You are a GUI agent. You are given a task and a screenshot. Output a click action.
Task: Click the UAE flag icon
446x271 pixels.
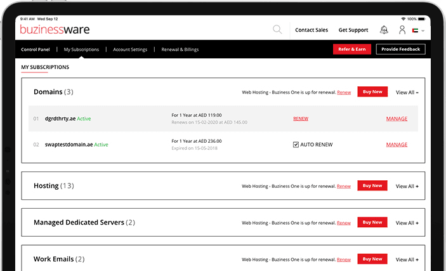[x=416, y=30]
